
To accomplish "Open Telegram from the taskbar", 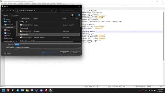I will pos(18,90).
